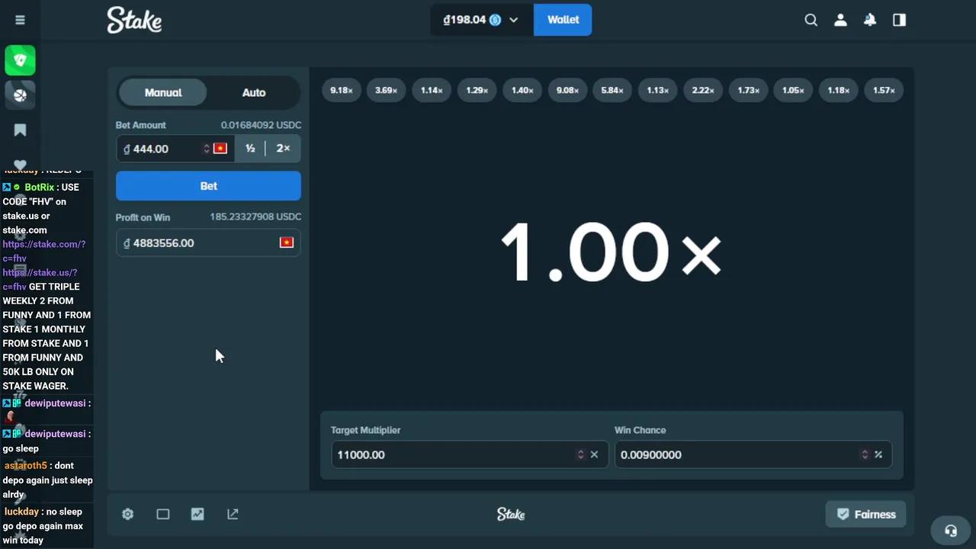Open the bookmark icon in the sidebar
Screen dimensions: 976x549
coord(21,130)
